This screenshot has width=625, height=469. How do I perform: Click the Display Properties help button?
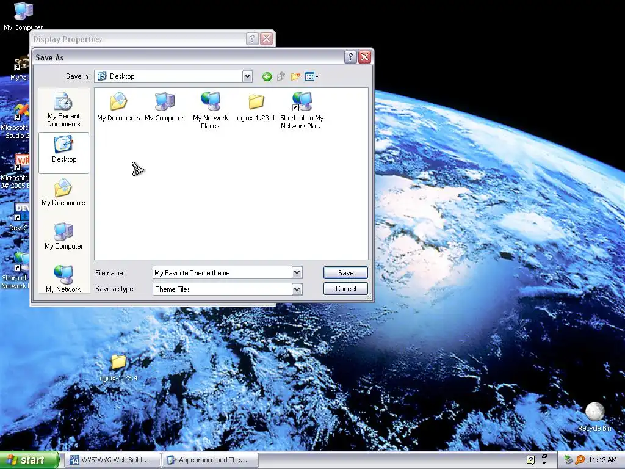click(x=252, y=38)
